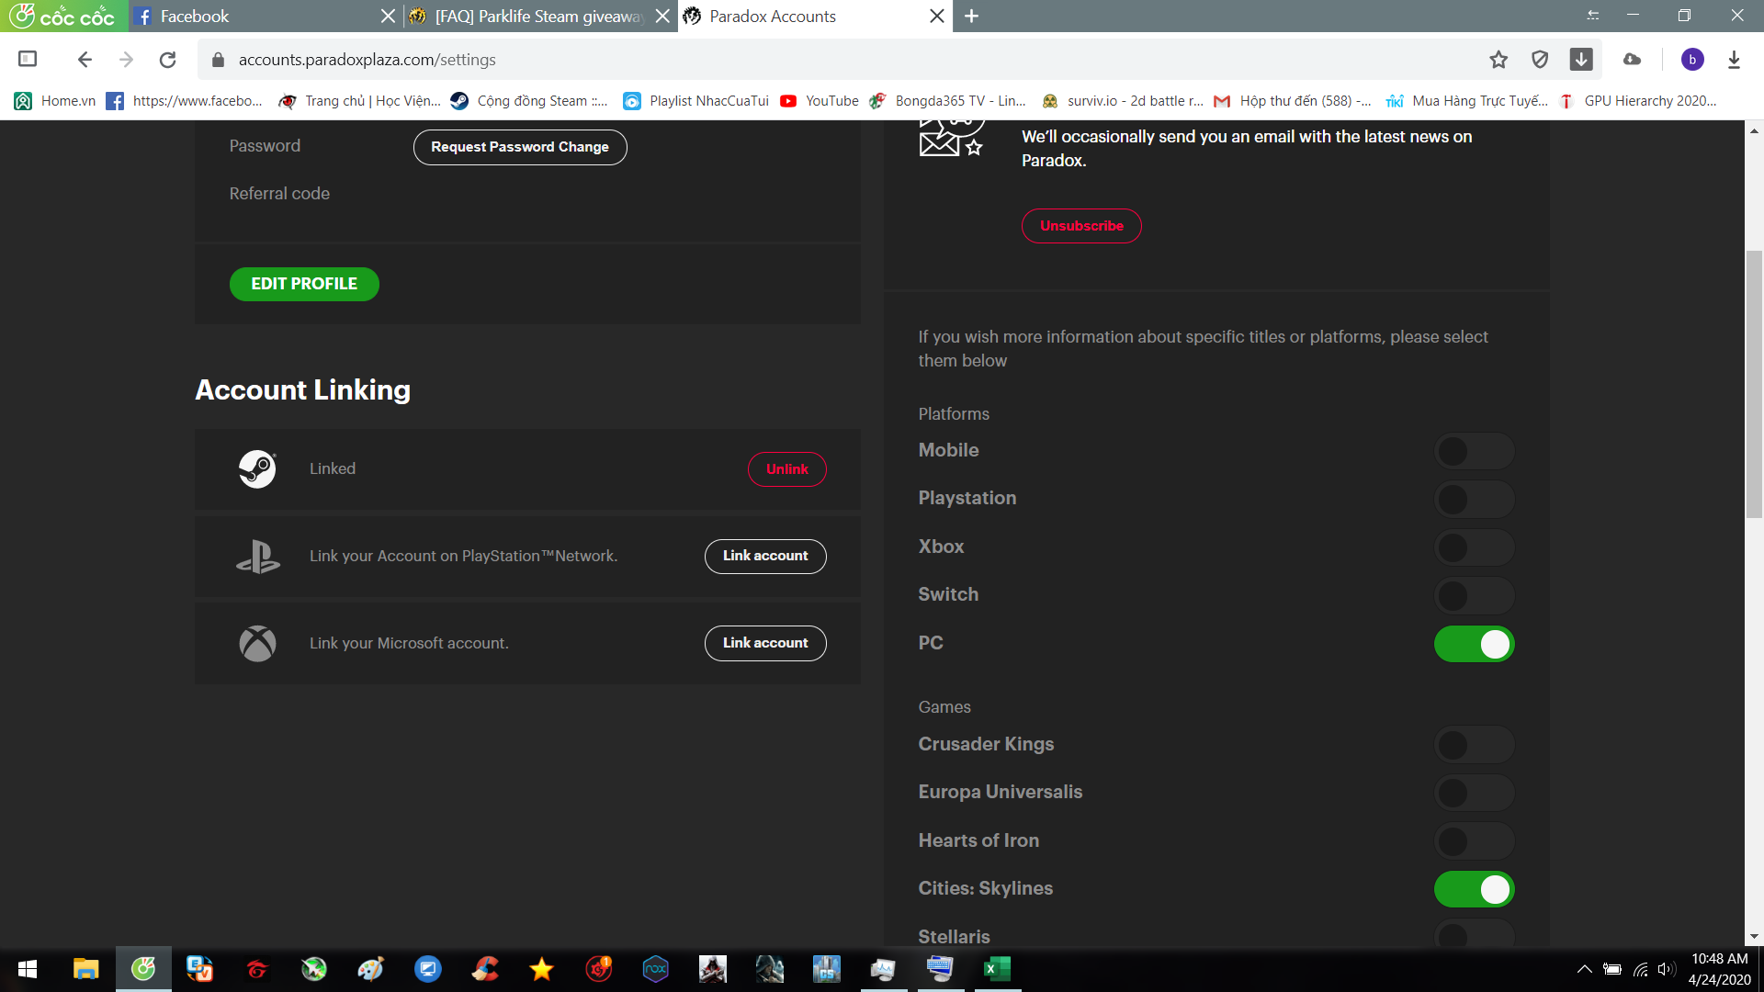Enable the Hearts of Iron toggle
The width and height of the screenshot is (1764, 992).
pyautogui.click(x=1474, y=841)
